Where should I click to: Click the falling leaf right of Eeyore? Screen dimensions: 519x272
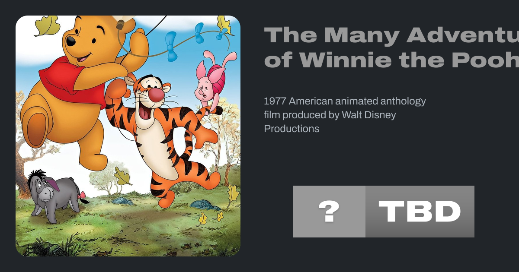122,176
